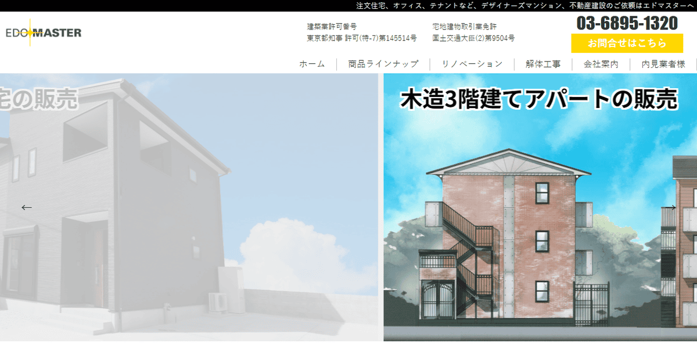Click the 木造3階建てアパートの販売 banner
697x360 pixels.
coord(539,99)
